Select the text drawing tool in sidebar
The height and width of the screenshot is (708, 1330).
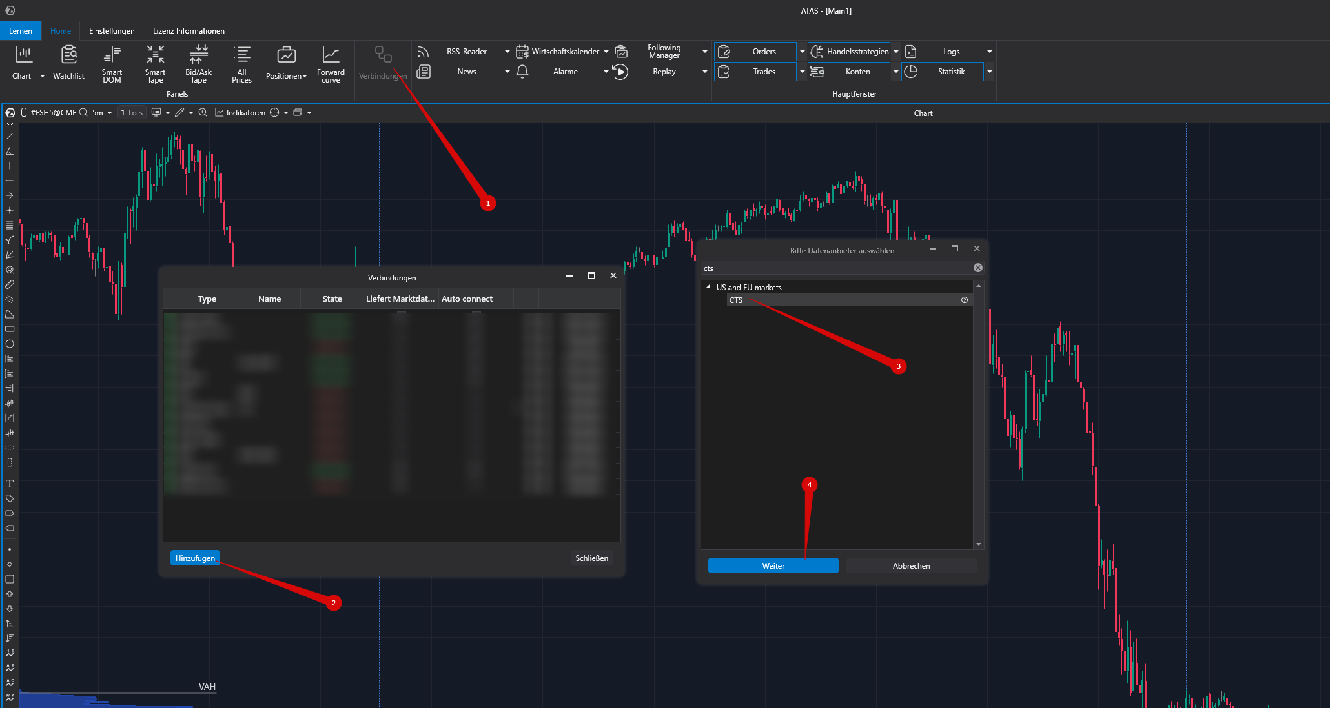10,484
